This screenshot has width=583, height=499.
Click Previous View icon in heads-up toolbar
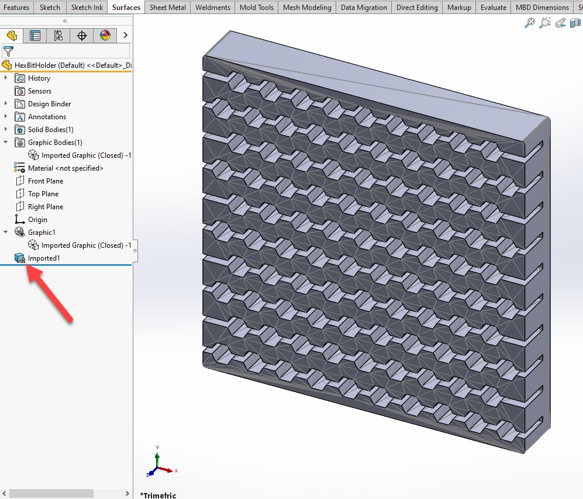[x=560, y=23]
